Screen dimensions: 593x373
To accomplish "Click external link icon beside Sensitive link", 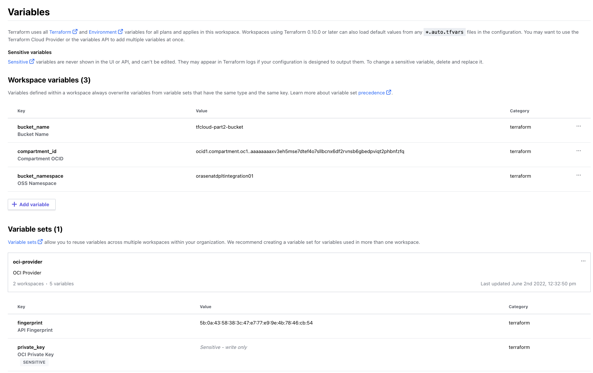I will (x=32, y=61).
